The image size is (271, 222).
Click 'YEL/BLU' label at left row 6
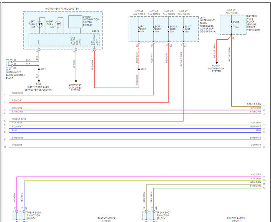click(17, 122)
